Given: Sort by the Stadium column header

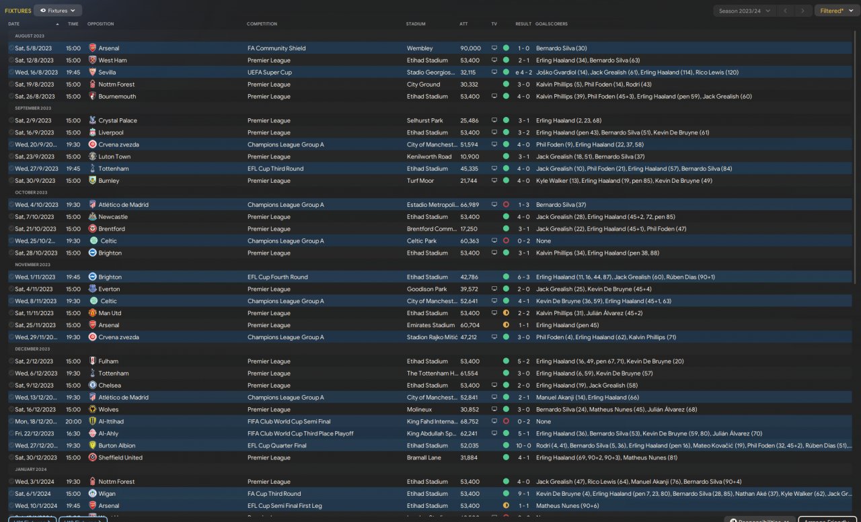Looking at the screenshot, I should click(416, 24).
